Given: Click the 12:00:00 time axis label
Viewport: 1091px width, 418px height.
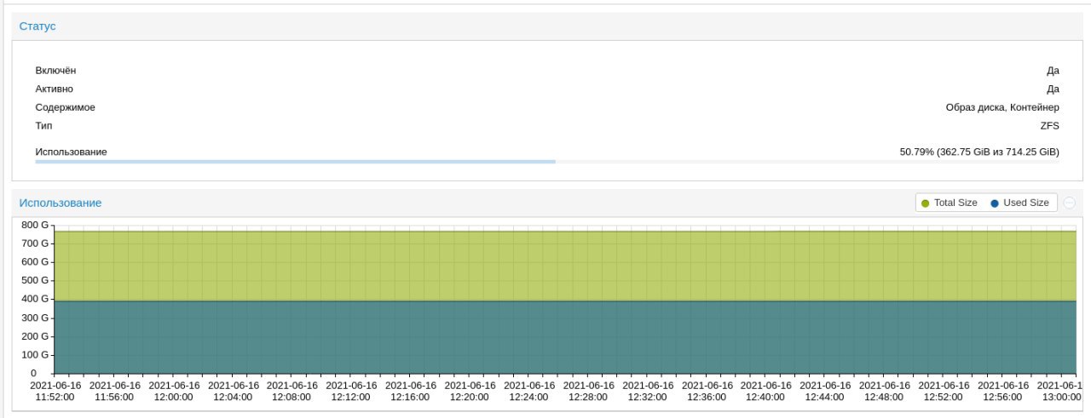Looking at the screenshot, I should 174,391.
